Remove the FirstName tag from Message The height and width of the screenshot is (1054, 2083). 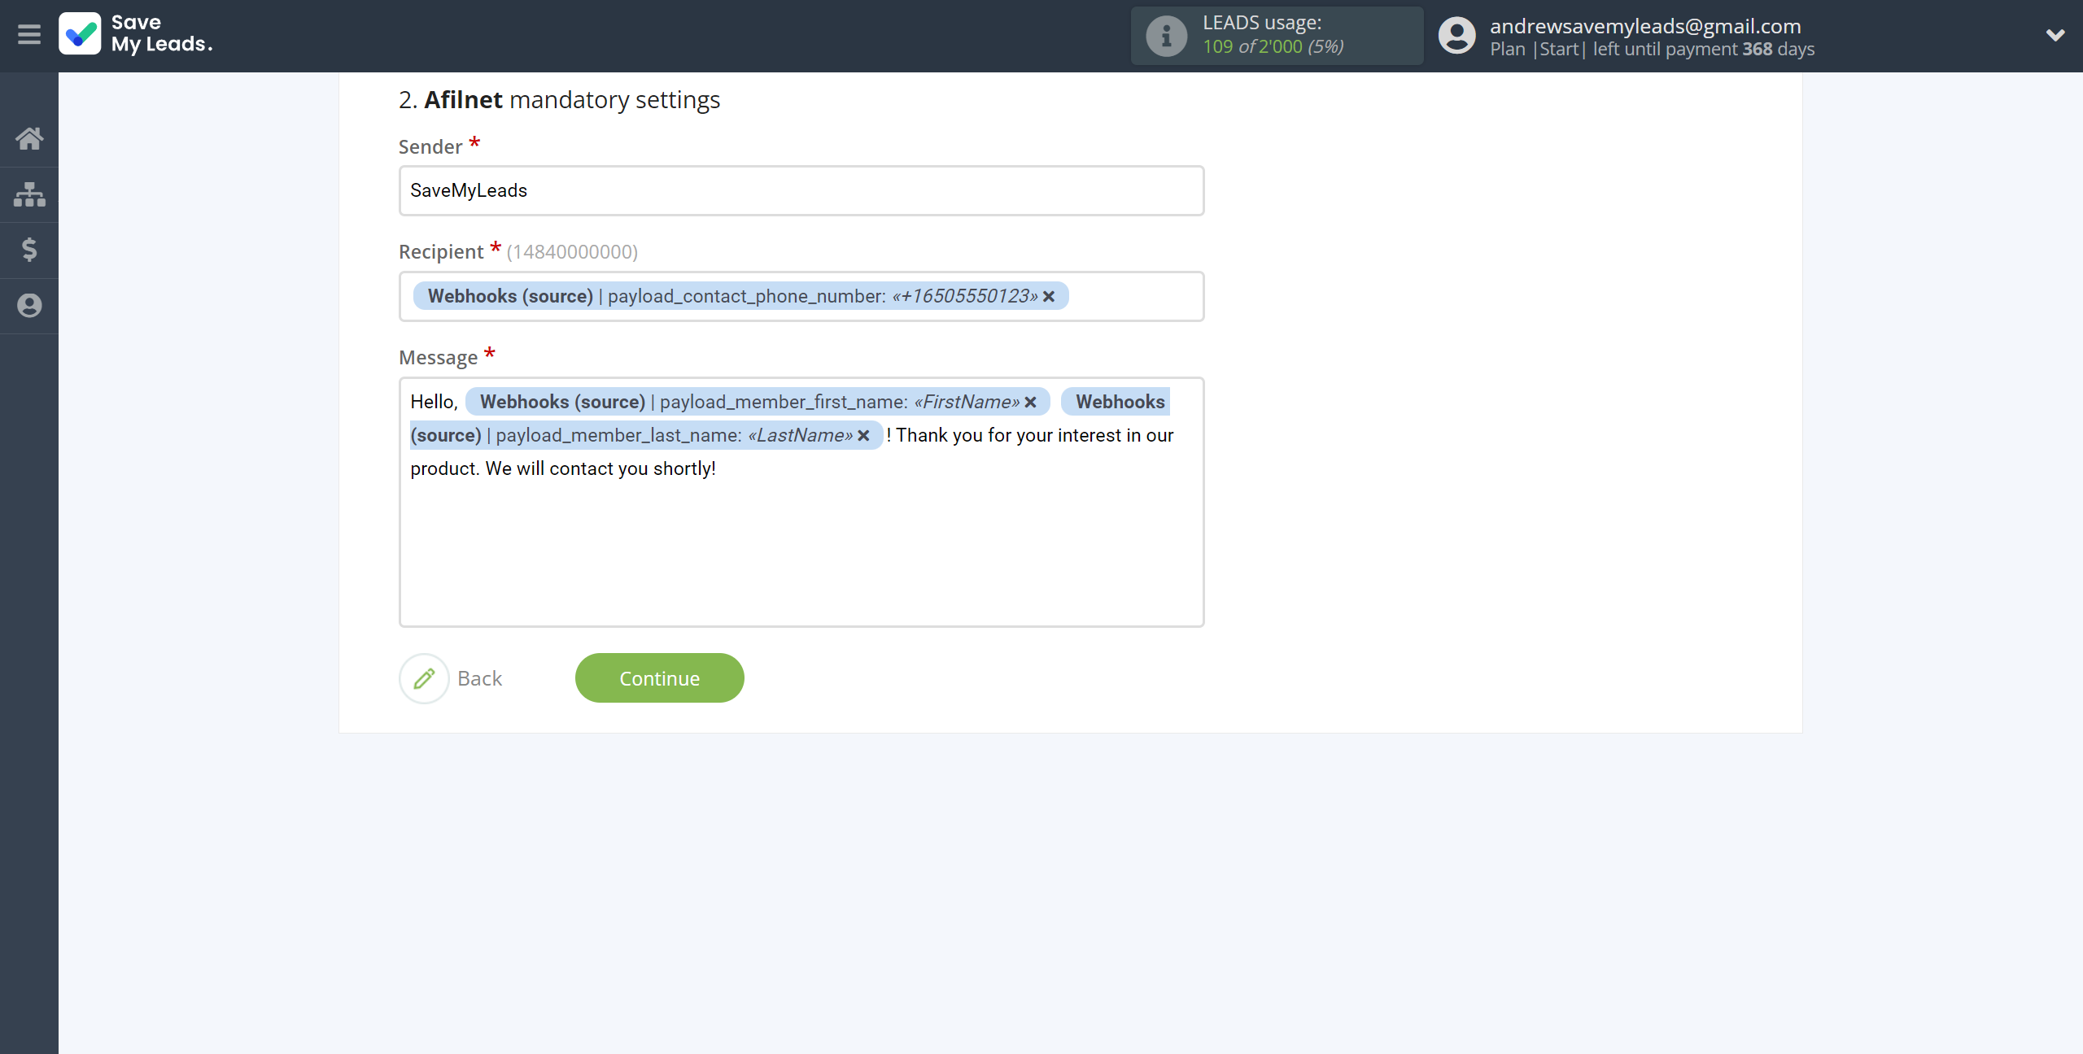[1031, 403]
